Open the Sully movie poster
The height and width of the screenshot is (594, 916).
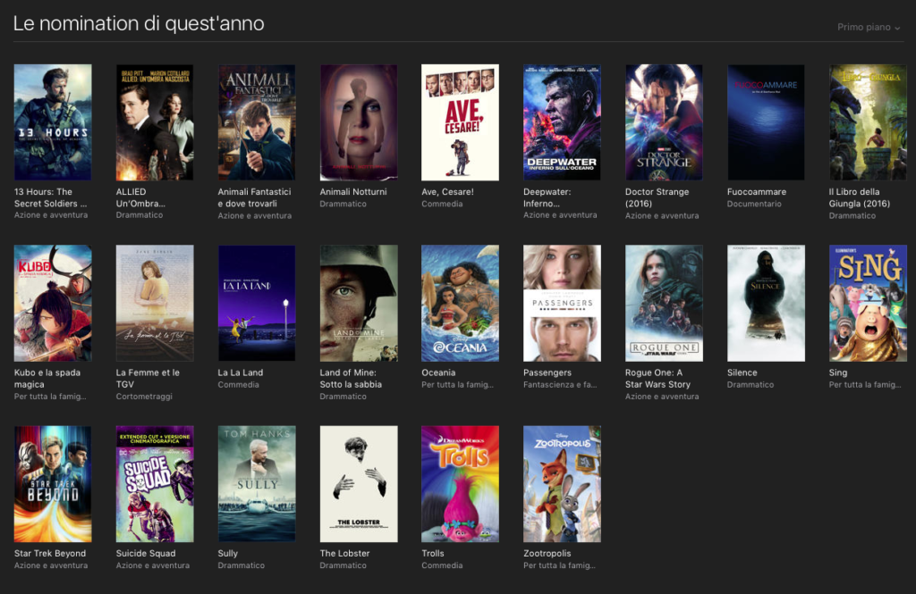pyautogui.click(x=257, y=484)
